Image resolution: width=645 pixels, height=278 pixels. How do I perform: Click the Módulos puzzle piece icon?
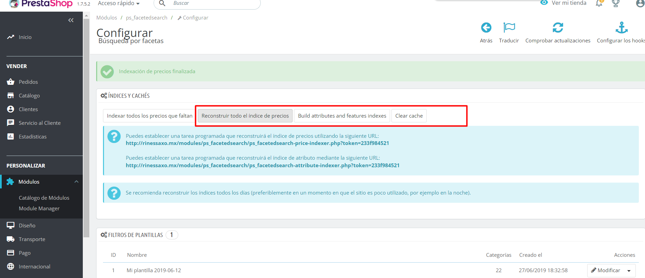click(10, 182)
